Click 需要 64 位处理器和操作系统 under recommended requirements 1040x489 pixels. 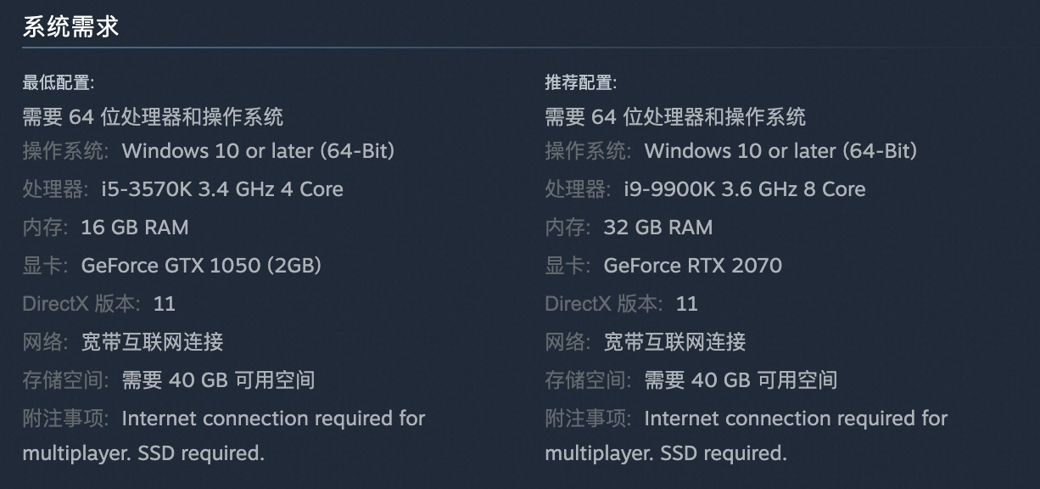tap(675, 116)
